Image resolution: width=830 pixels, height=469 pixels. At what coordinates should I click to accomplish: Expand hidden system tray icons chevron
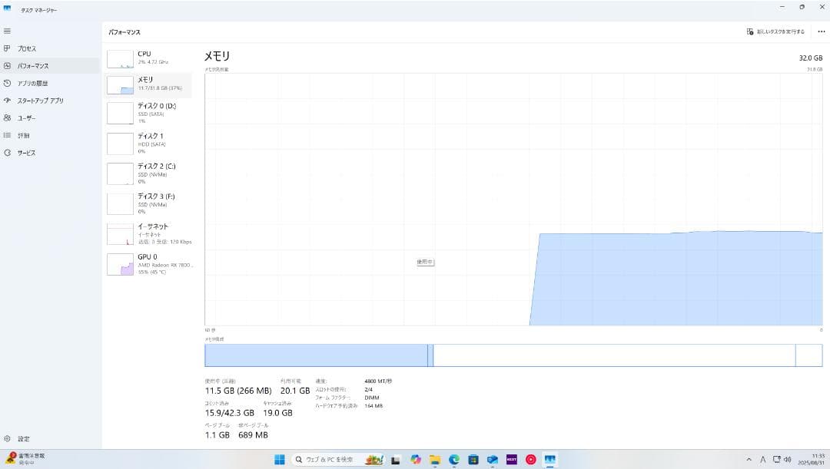point(749,459)
